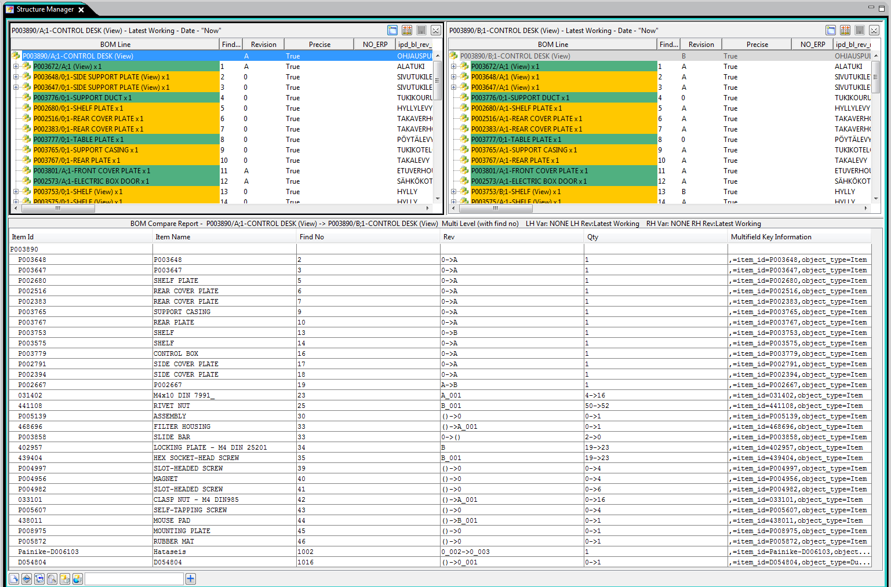
Task: Expand left P003647/0 SIDE SUPPORT PLATE node
Action: pos(16,87)
